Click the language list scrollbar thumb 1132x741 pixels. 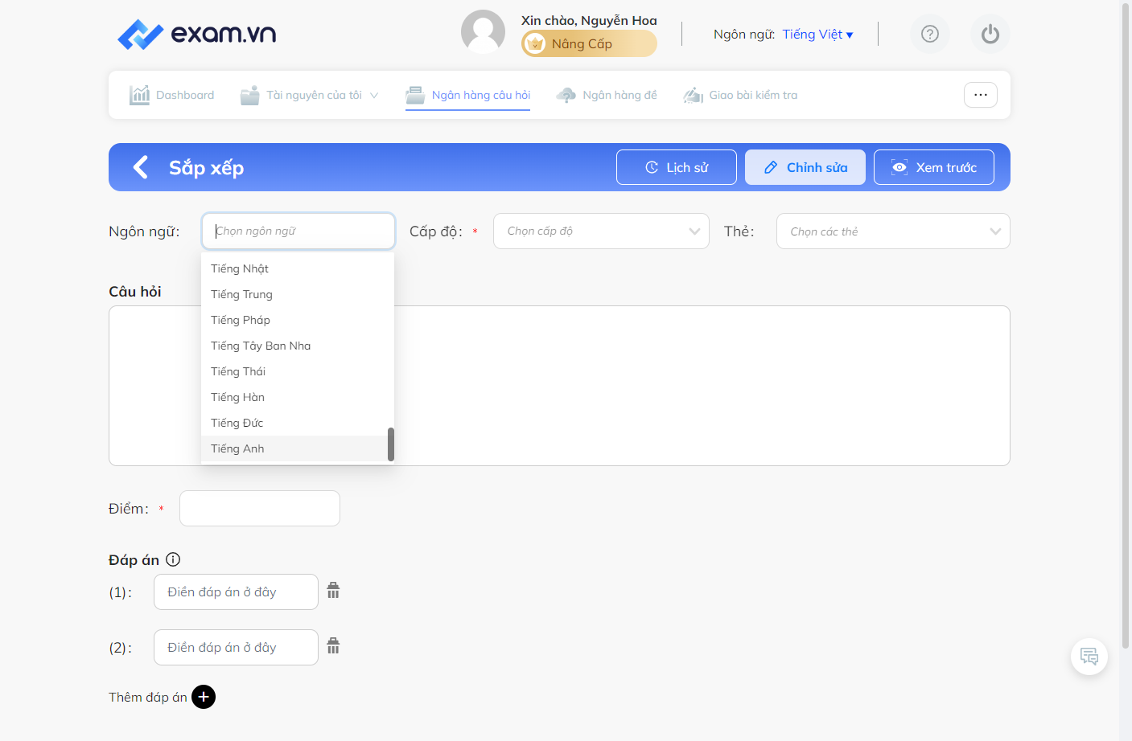[x=391, y=444]
